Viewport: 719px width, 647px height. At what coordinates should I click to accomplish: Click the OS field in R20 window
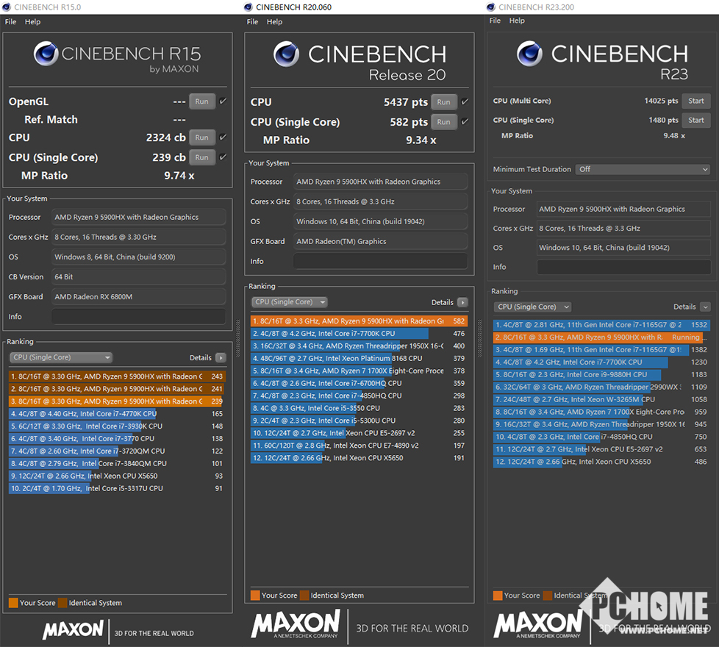point(380,221)
